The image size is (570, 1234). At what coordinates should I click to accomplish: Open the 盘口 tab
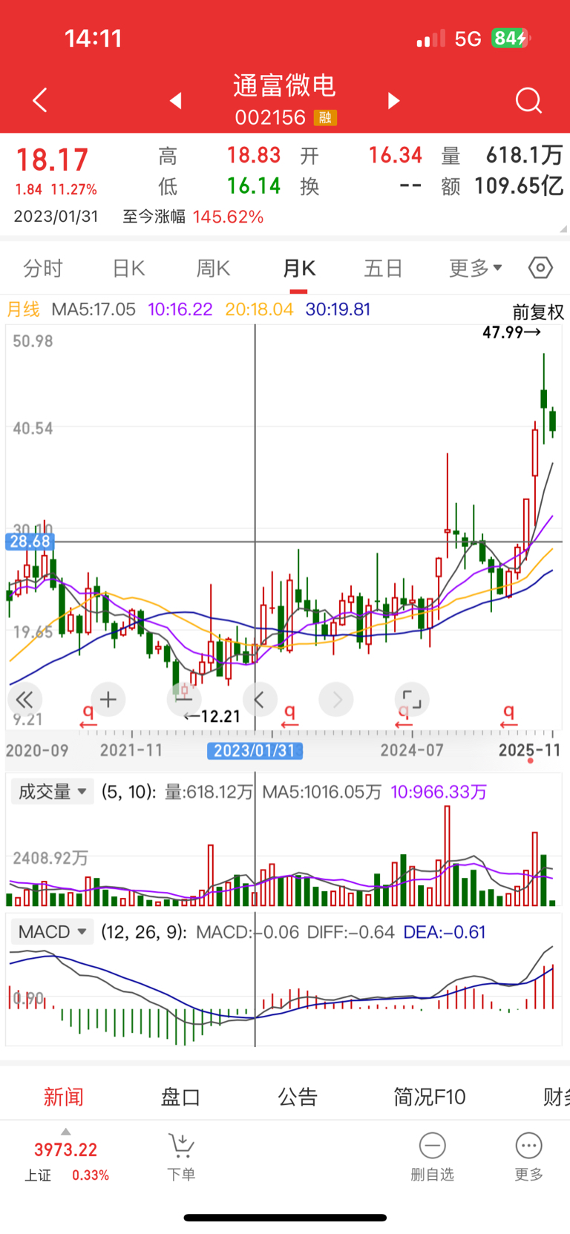click(x=180, y=1096)
